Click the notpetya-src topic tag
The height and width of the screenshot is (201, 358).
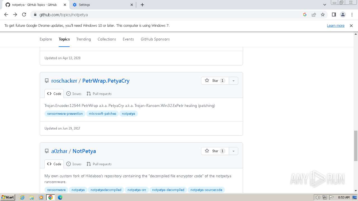click(137, 190)
